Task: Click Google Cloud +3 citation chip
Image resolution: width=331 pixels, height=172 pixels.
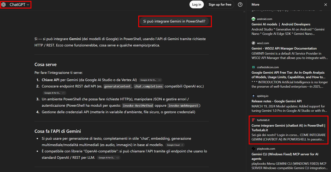Action: [x=175, y=145]
